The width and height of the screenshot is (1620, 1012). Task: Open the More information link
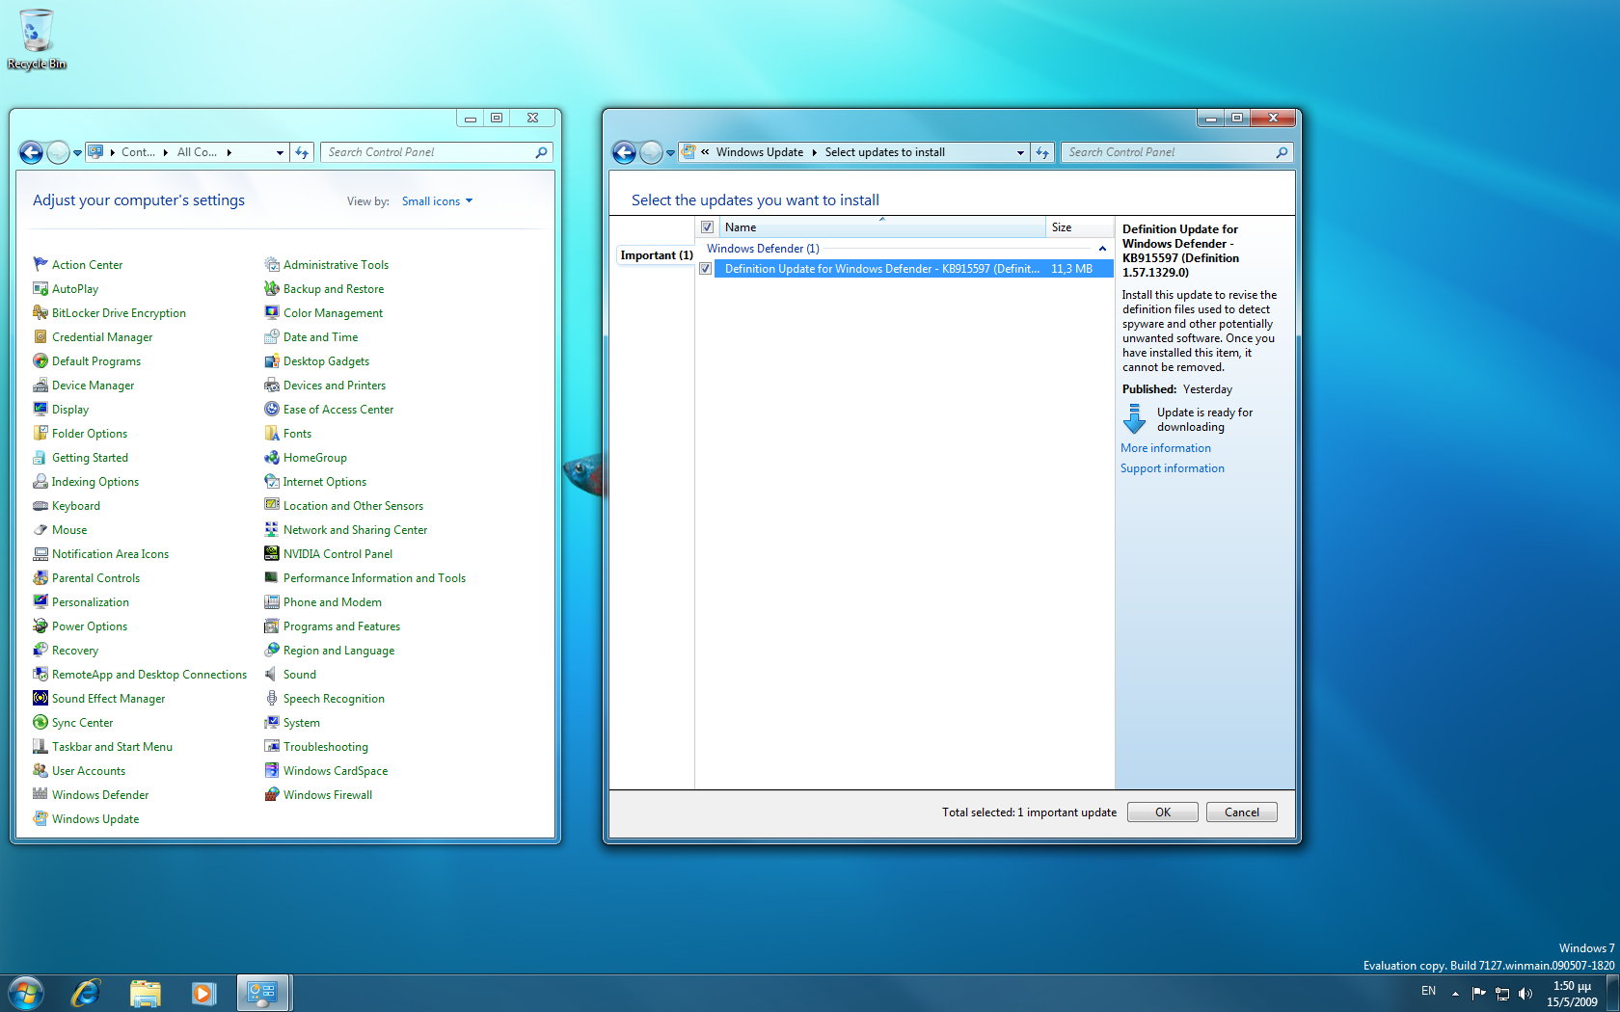[1165, 448]
